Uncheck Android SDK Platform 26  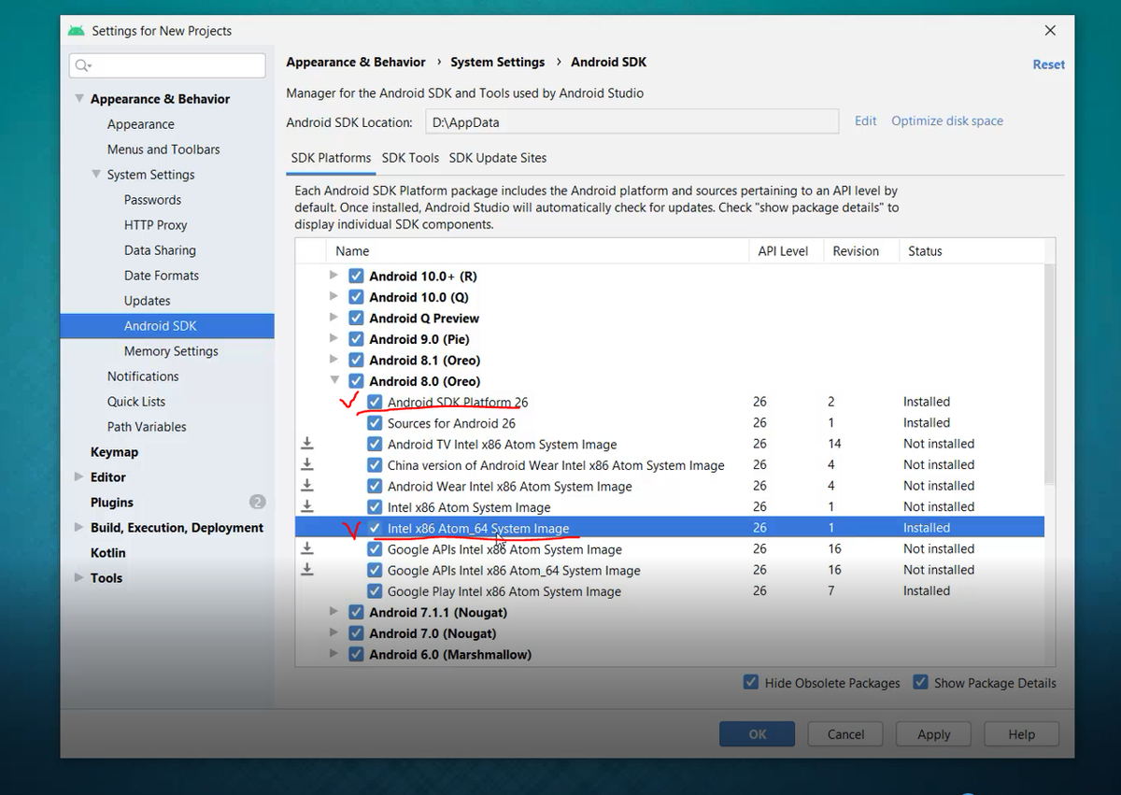pos(375,402)
